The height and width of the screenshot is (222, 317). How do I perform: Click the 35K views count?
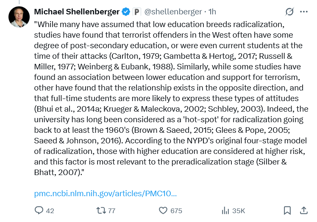[239, 211]
